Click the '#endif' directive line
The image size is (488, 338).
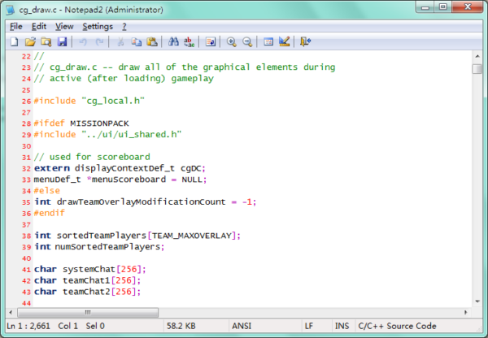pos(49,214)
